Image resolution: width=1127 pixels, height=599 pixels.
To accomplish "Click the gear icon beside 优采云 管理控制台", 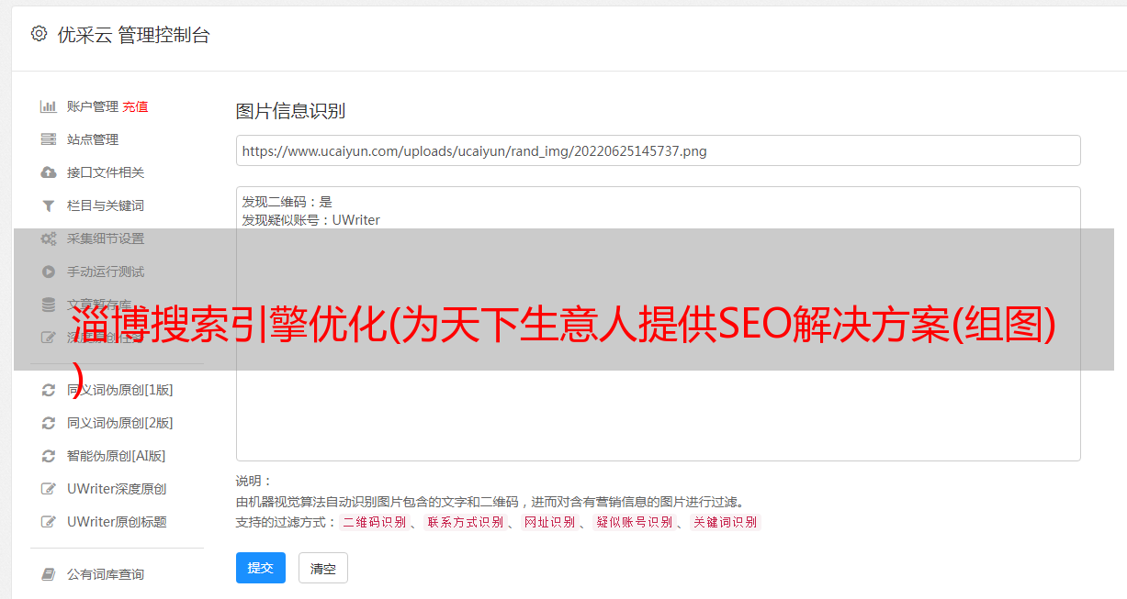I will [x=39, y=34].
